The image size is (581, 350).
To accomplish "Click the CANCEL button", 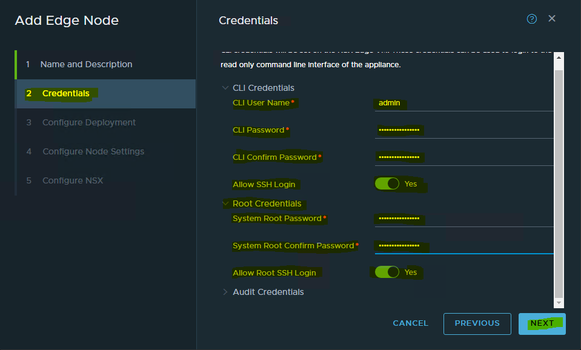I will coord(411,323).
